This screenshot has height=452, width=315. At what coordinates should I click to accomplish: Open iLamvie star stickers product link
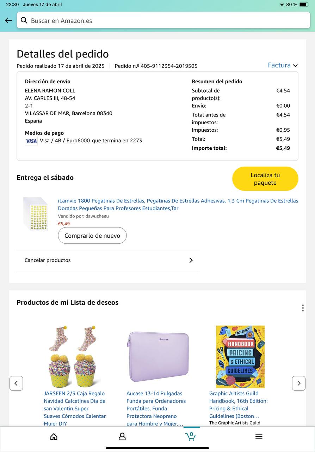(x=178, y=204)
